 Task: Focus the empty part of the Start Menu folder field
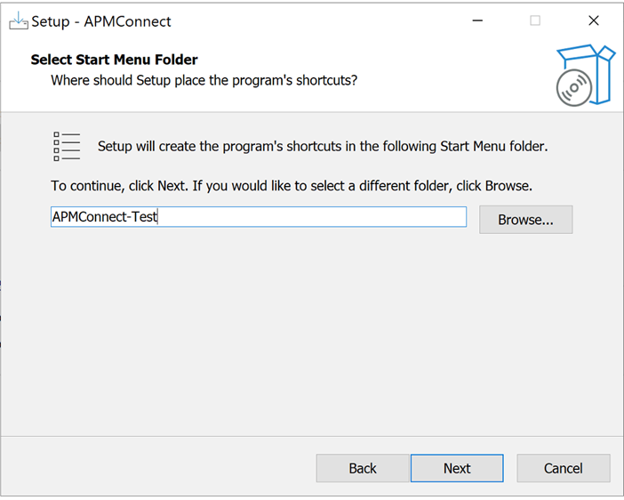[x=312, y=217]
